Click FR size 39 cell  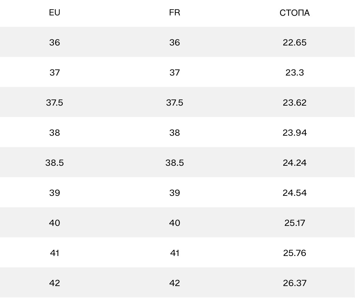(x=174, y=193)
